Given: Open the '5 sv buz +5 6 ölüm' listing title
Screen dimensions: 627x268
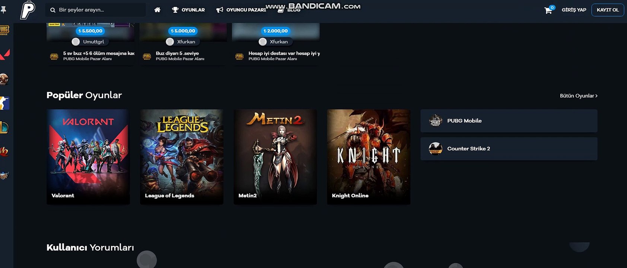Looking at the screenshot, I should pos(99,53).
